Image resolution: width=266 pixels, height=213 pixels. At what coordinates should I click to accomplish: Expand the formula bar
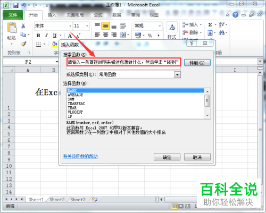[260, 61]
